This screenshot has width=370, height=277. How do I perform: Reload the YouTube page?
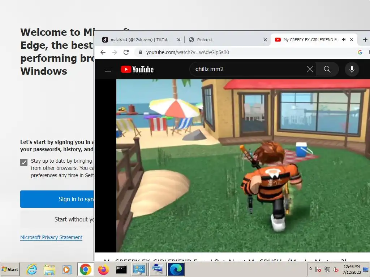coord(126,52)
